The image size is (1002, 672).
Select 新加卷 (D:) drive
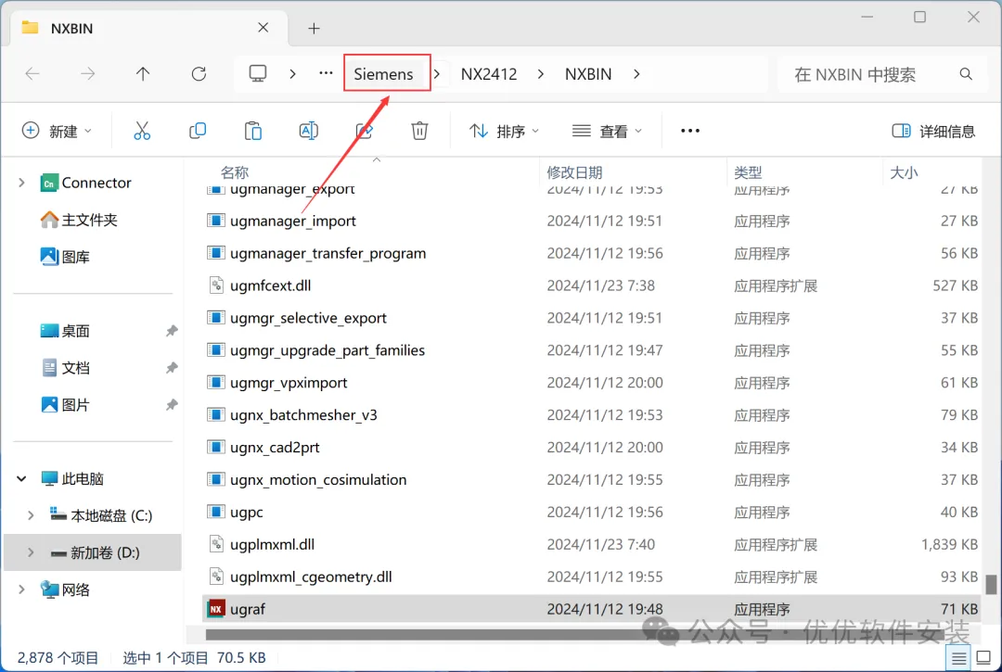[x=94, y=552]
